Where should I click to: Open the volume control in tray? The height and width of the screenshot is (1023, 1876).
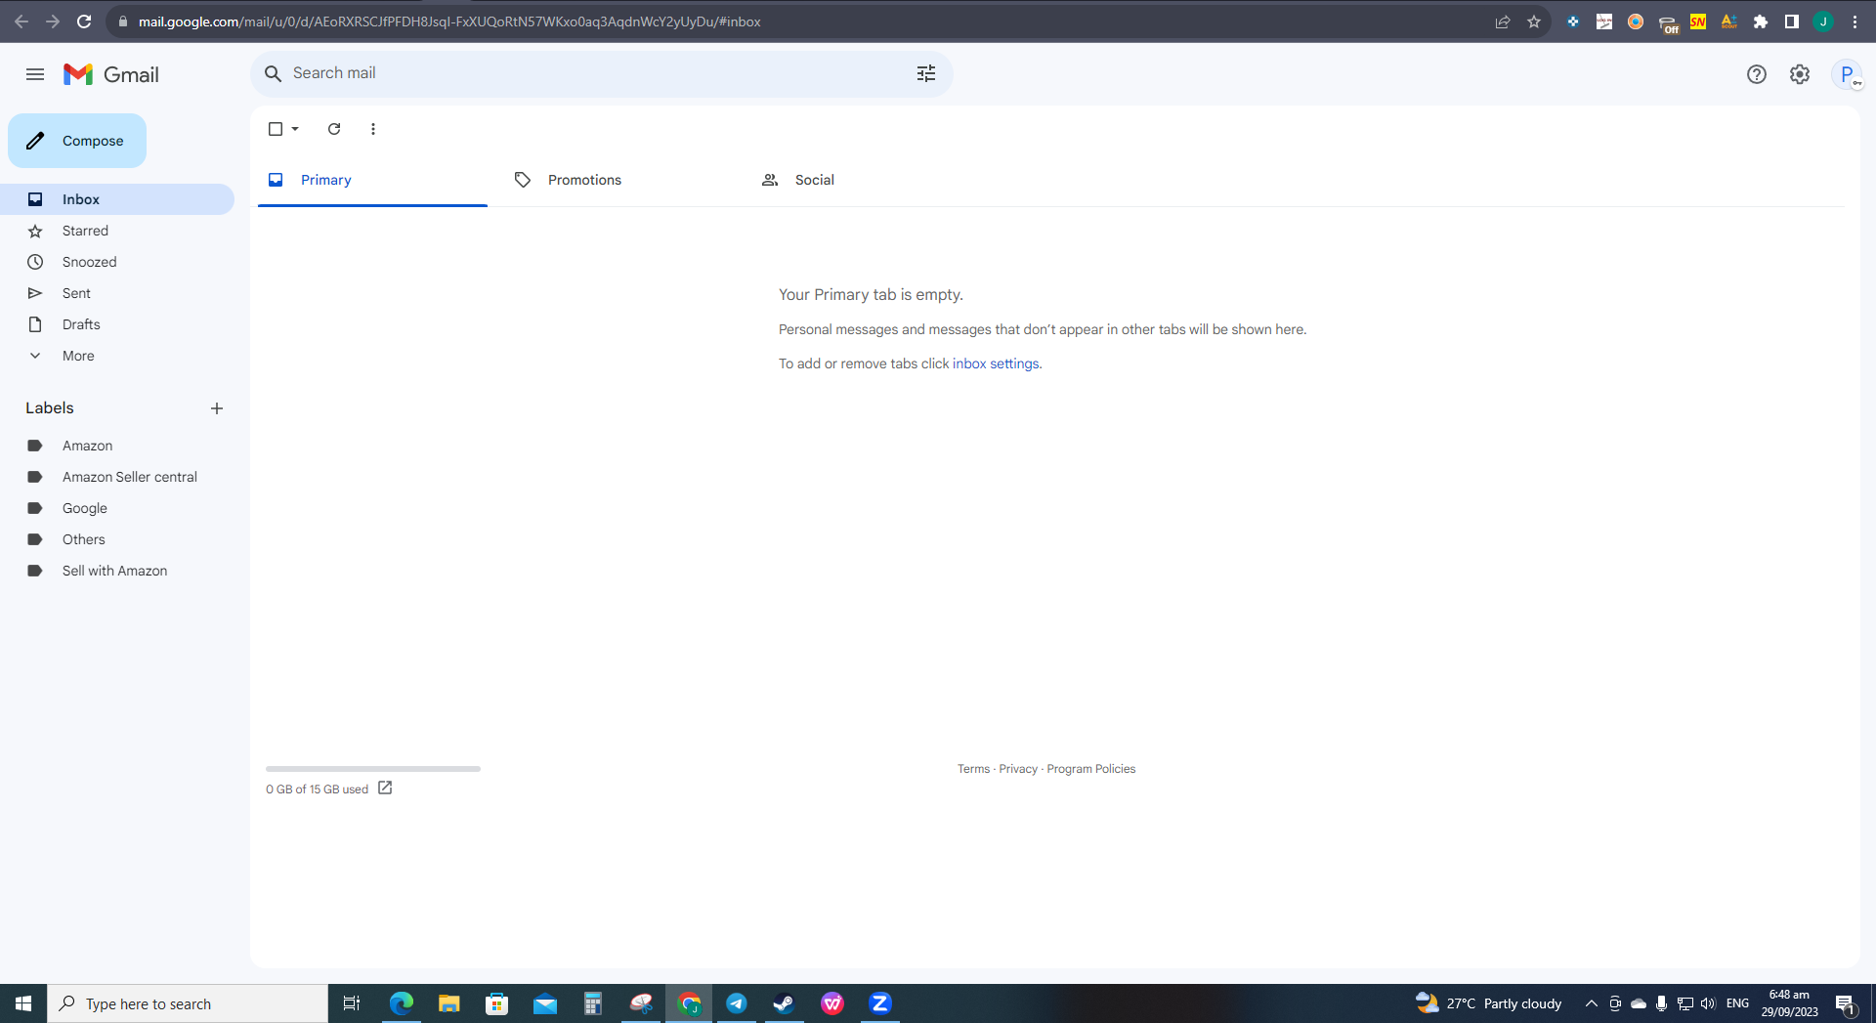click(1708, 1003)
